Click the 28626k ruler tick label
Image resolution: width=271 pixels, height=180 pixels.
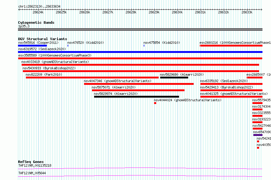(85, 12)
